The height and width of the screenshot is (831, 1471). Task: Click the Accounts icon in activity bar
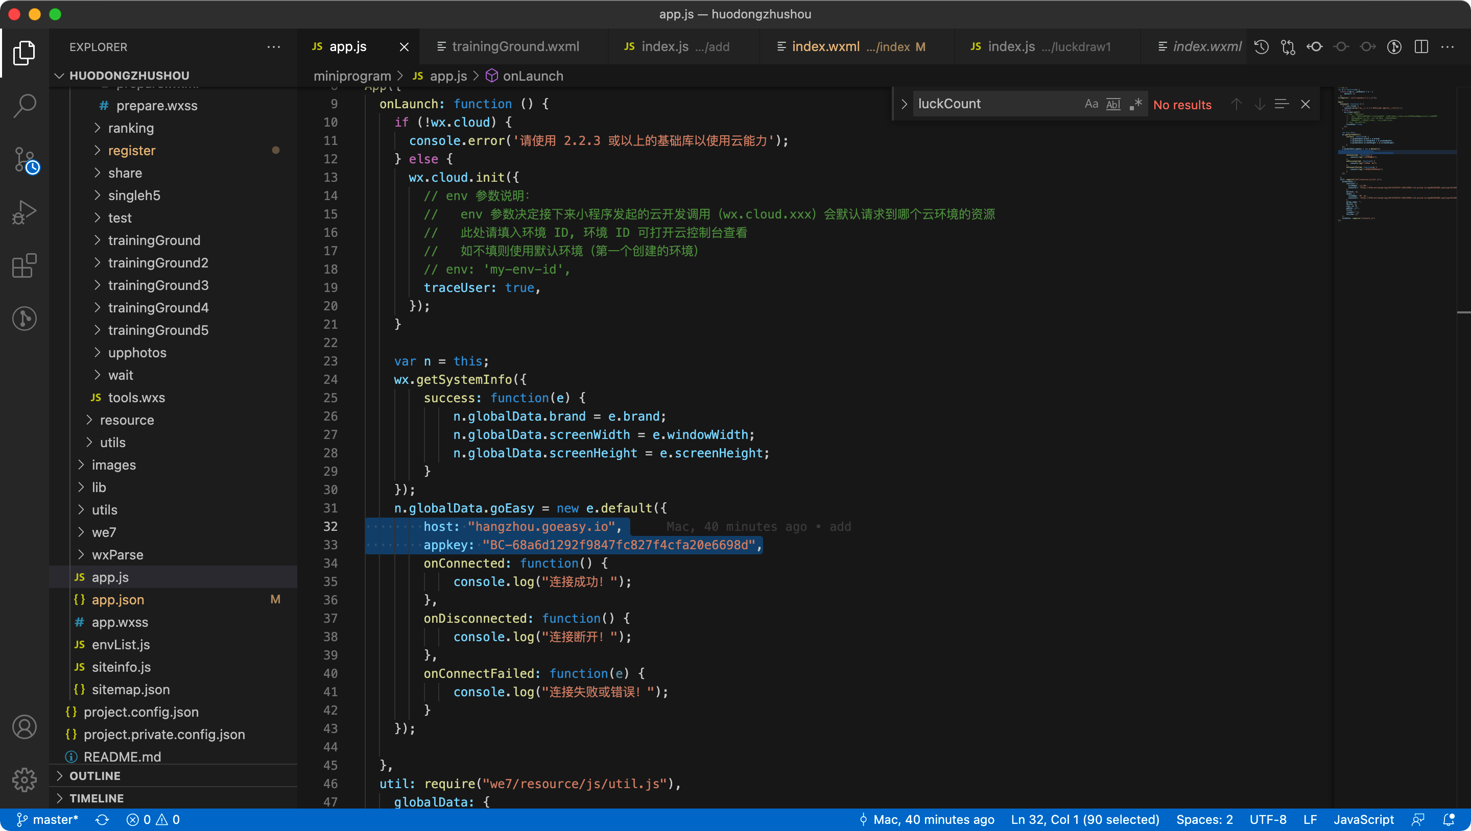tap(25, 726)
